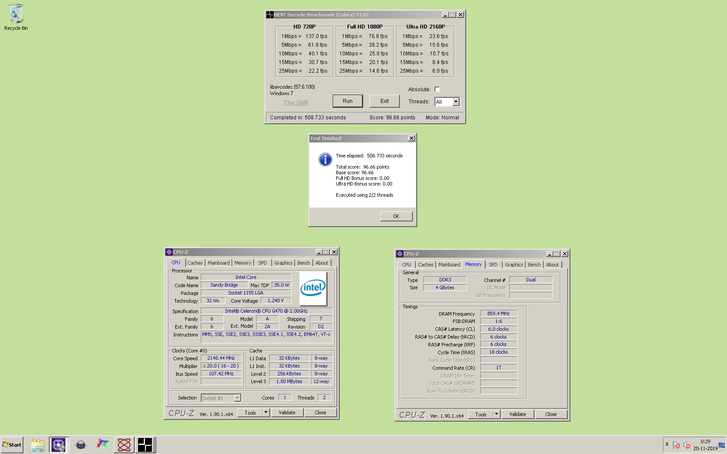
Task: Click Validate in right CPU-Z window
Action: coord(518,414)
